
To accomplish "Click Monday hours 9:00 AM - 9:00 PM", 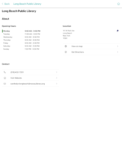I will [32, 31].
